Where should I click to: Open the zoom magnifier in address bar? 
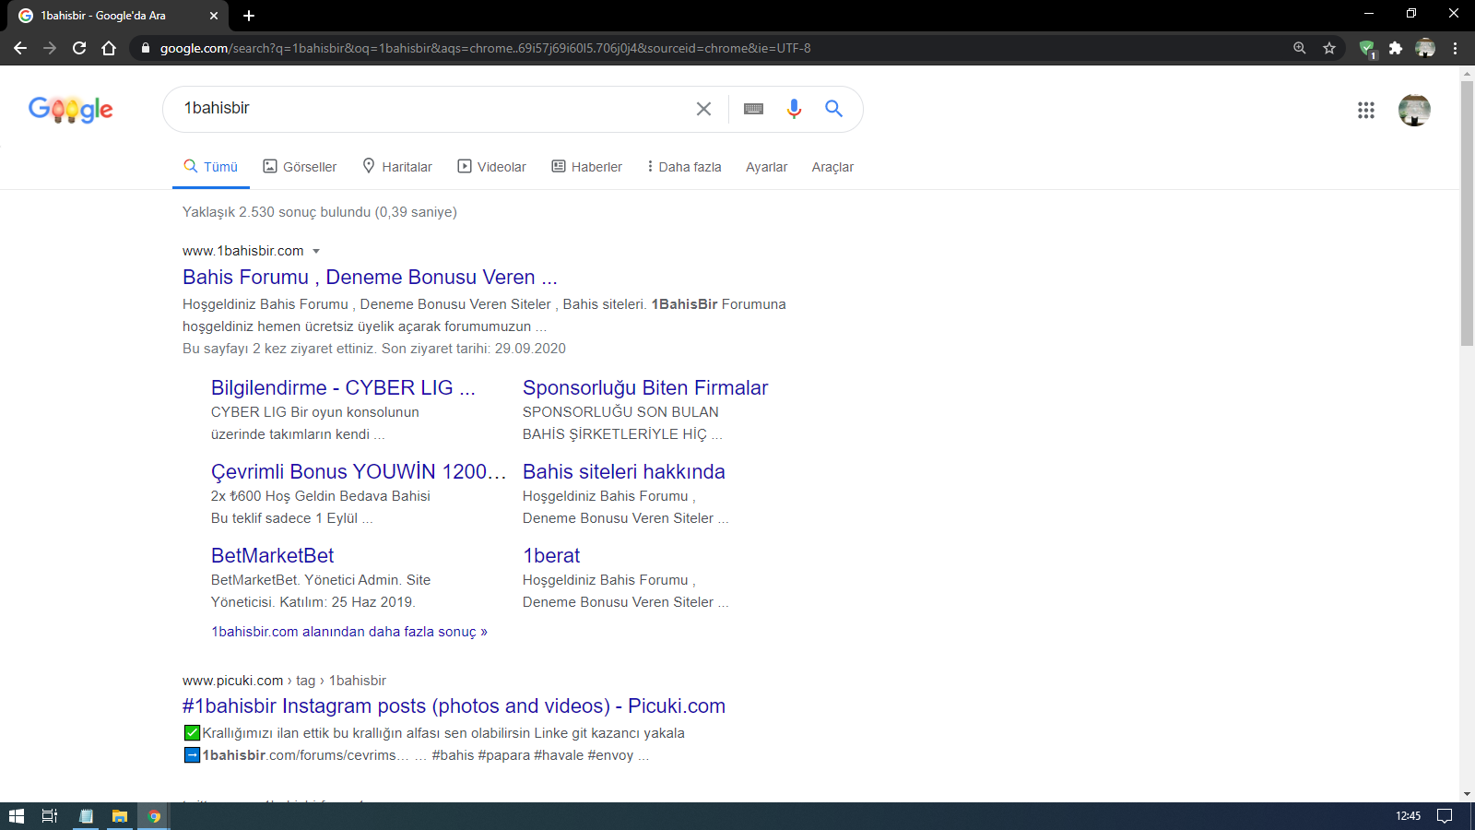[1300, 48]
